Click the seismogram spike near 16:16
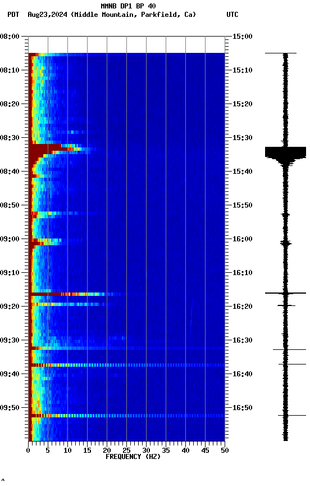 click(285, 293)
